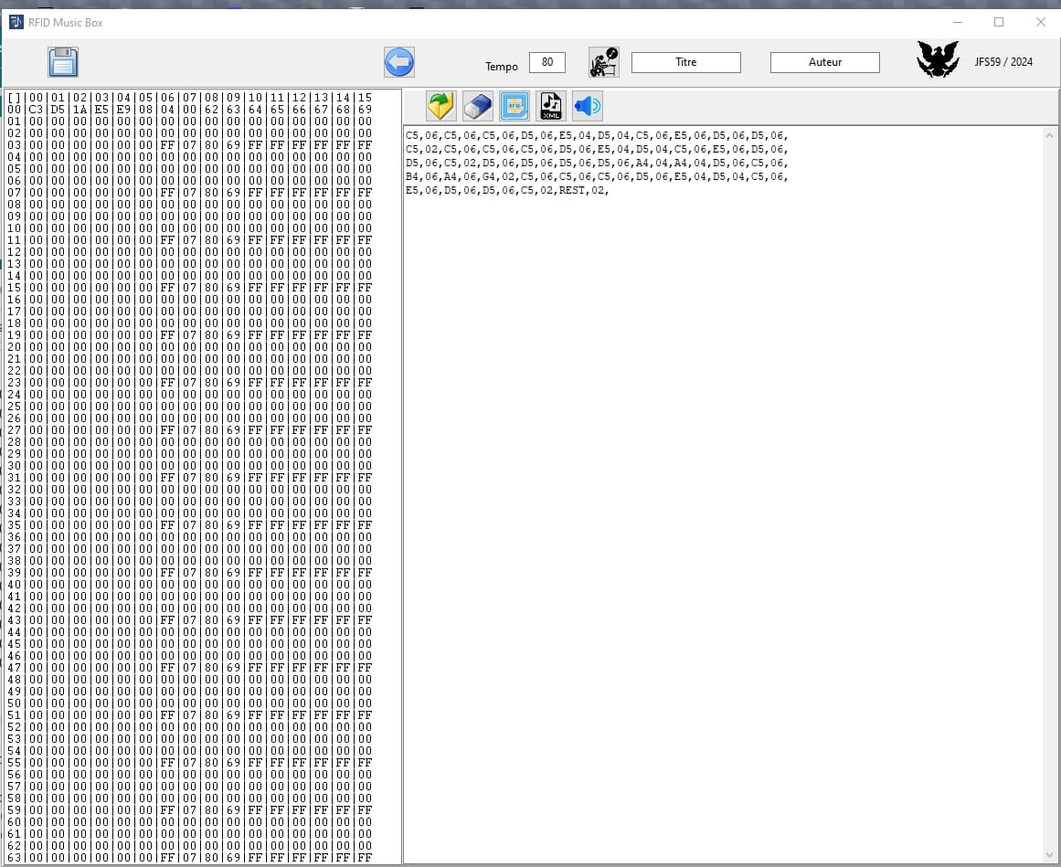Click row label 55 in the hex dump
Screen dimensions: 1061x867
tap(15, 762)
